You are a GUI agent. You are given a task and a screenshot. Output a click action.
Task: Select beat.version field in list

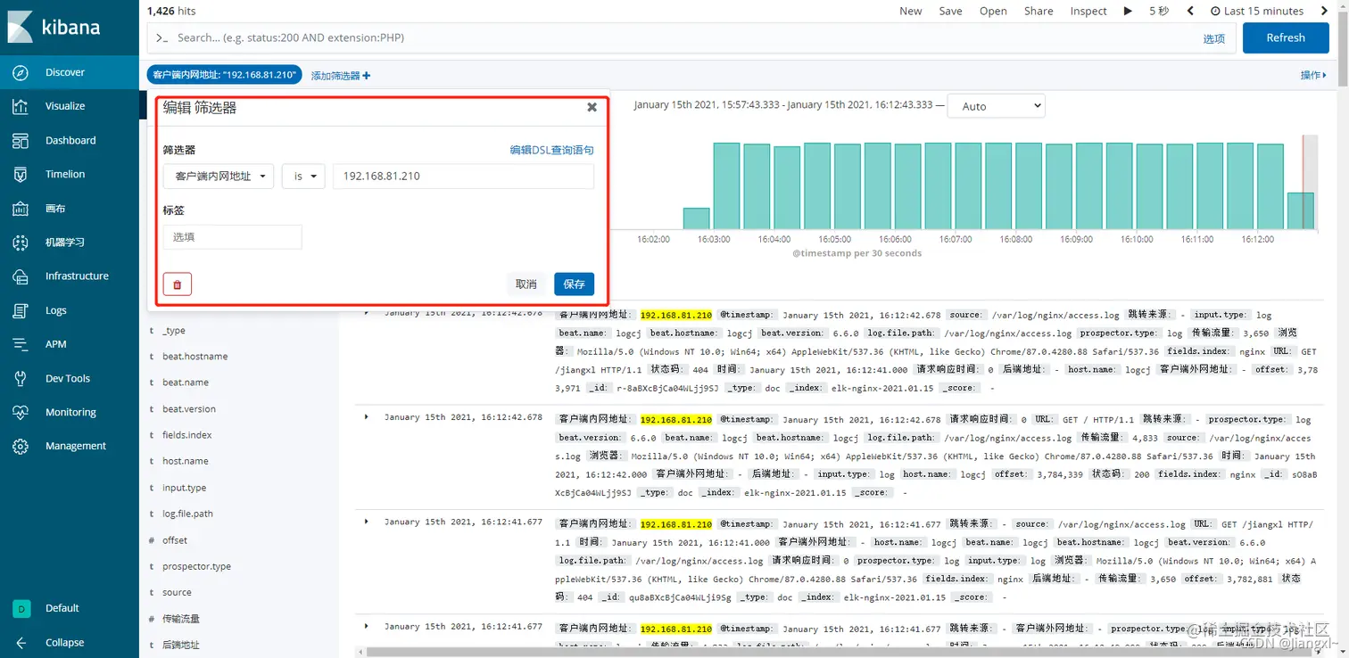pyautogui.click(x=189, y=408)
